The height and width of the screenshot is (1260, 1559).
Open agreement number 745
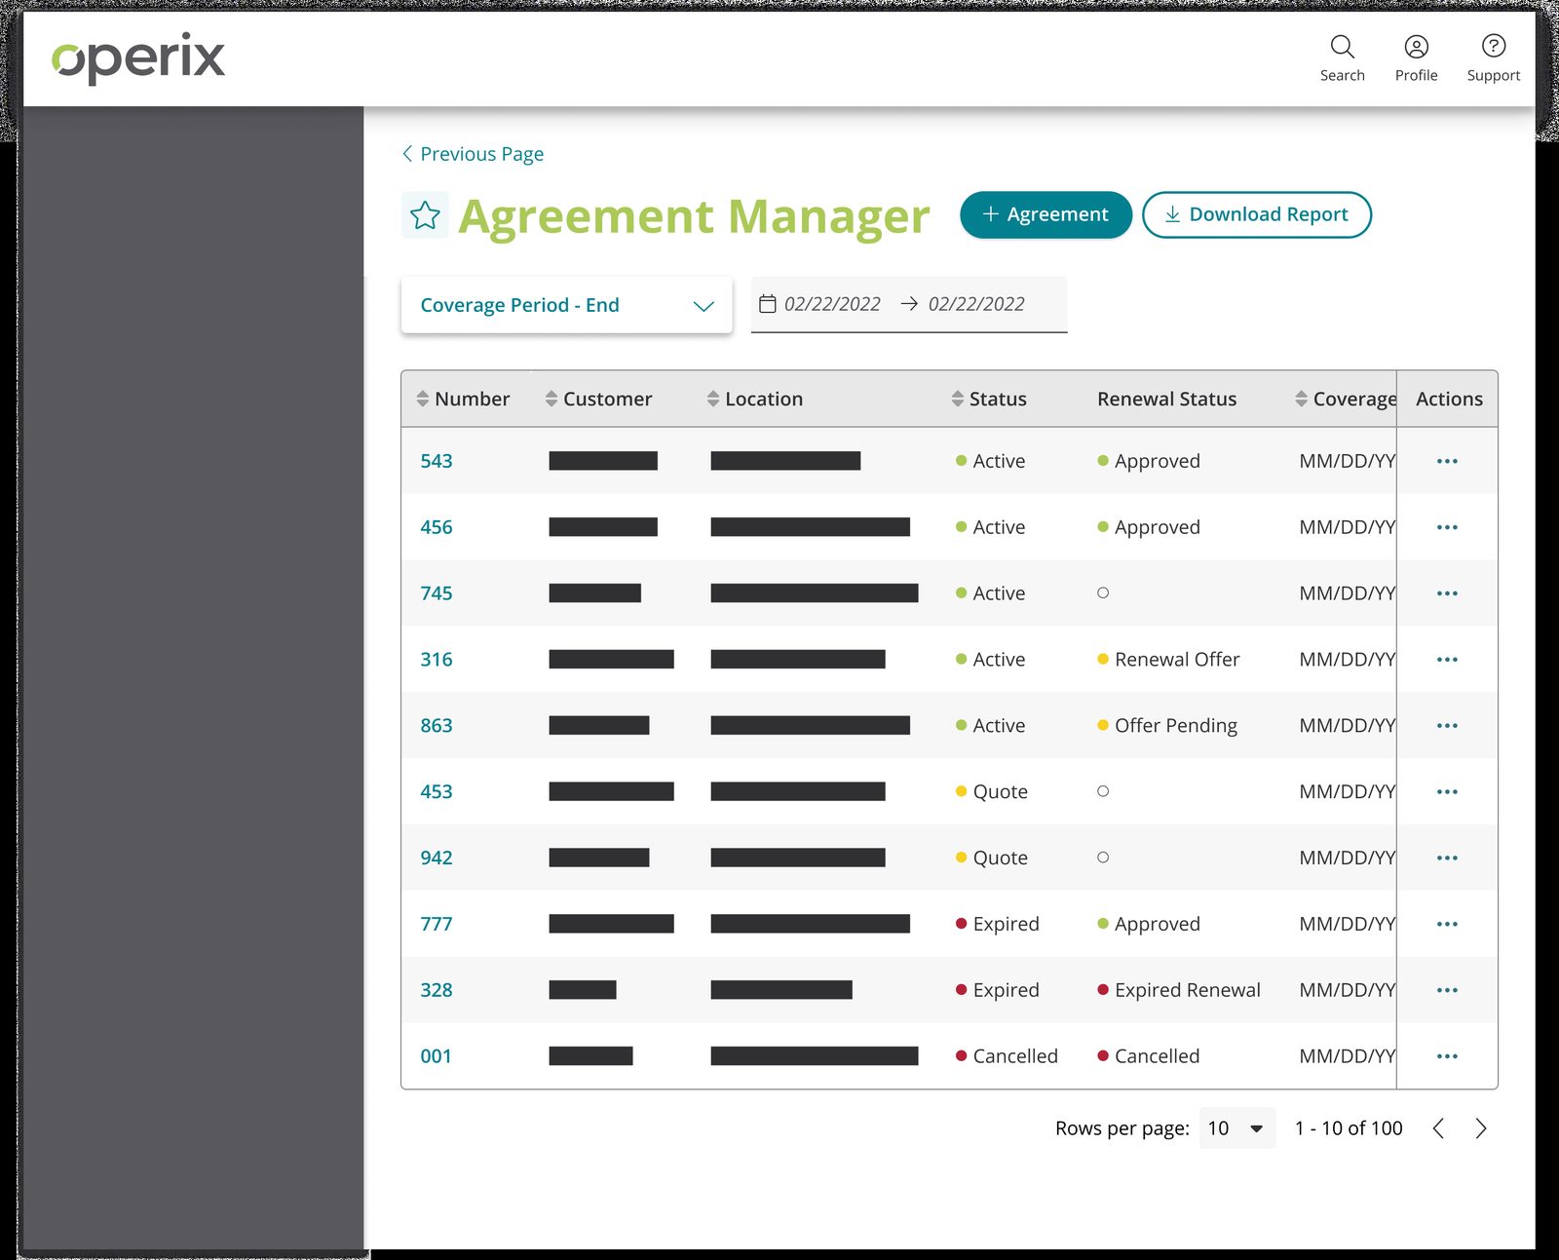pos(437,593)
